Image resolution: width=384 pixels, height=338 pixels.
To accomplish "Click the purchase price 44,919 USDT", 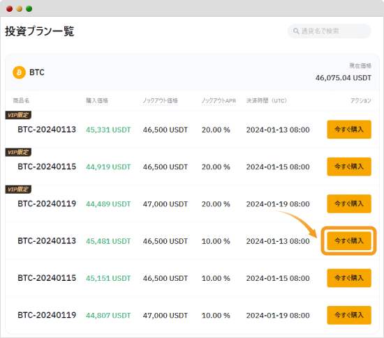I will [108, 167].
